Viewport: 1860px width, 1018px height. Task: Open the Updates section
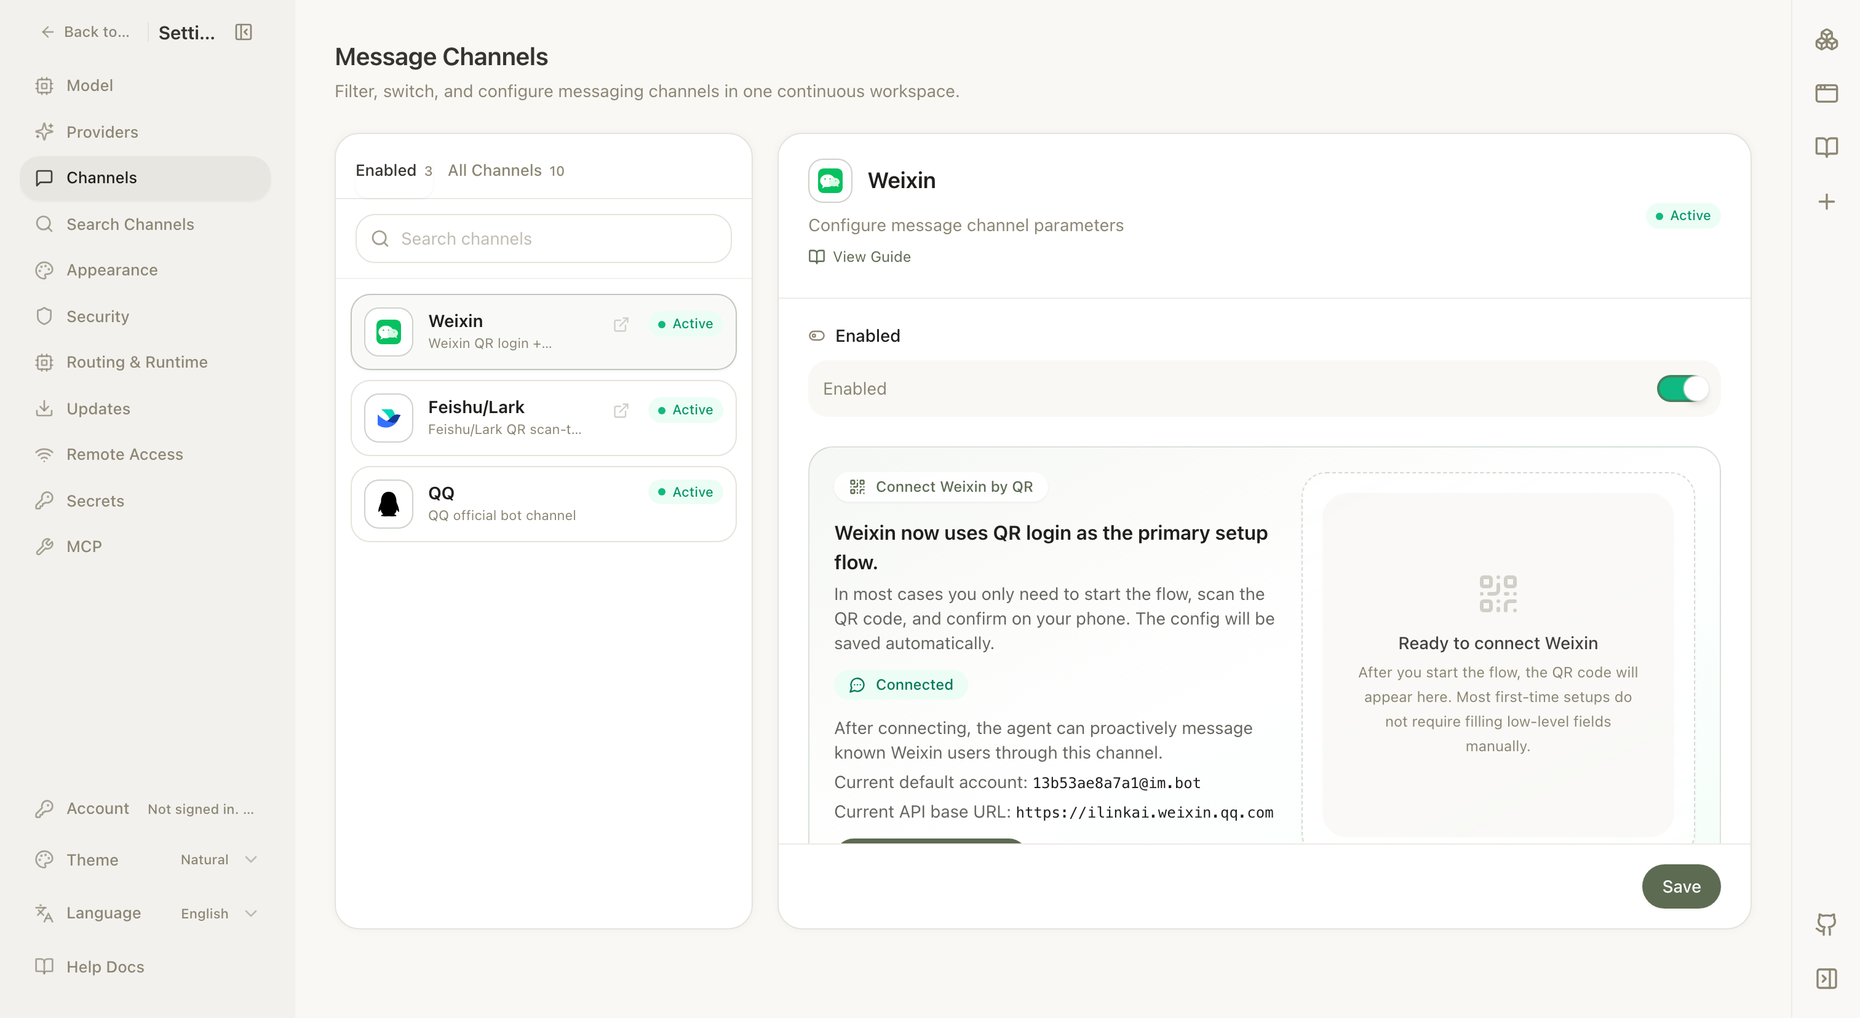[145, 408]
